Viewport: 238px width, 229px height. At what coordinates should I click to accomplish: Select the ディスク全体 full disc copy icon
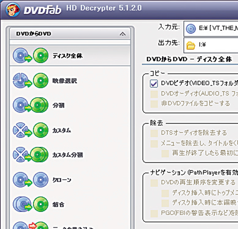pos(30,55)
